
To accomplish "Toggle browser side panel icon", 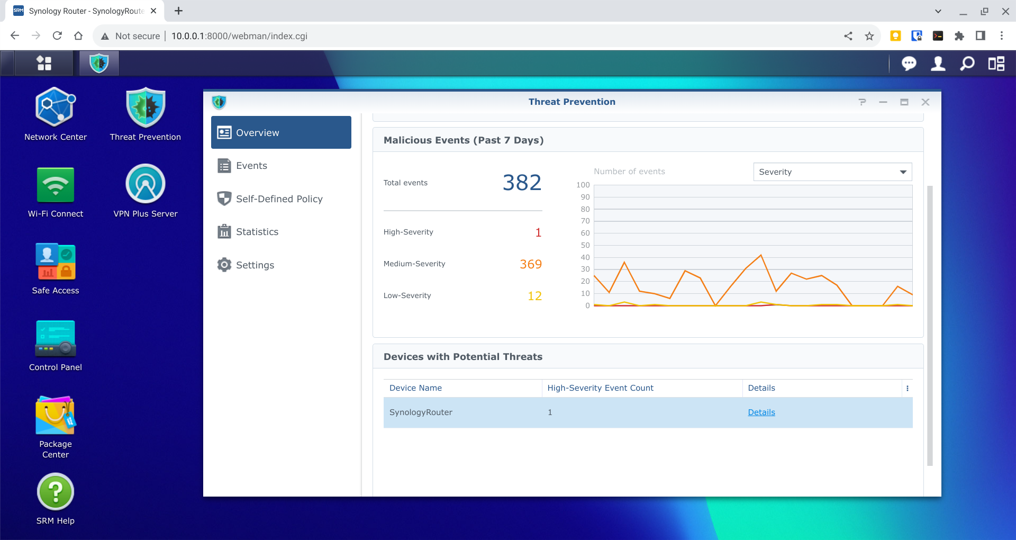I will click(x=981, y=36).
